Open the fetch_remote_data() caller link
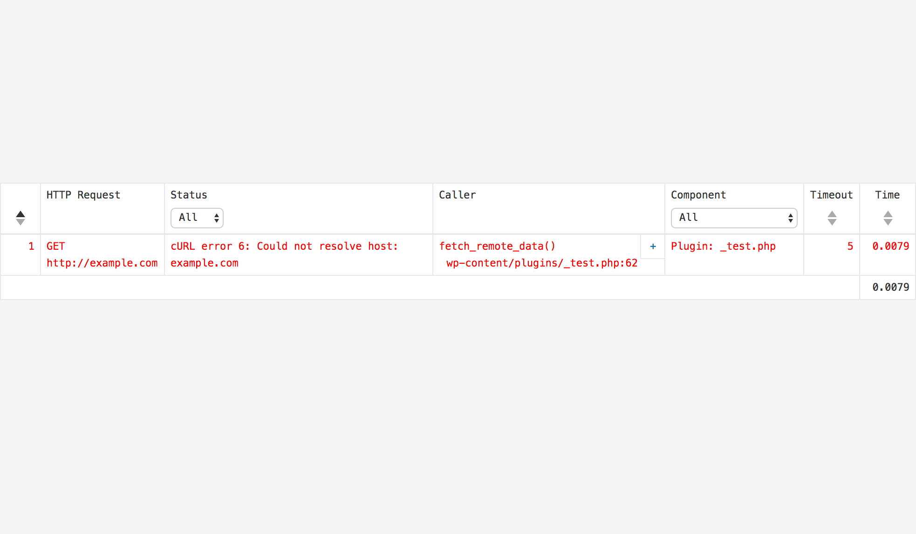The image size is (916, 534). (x=497, y=246)
